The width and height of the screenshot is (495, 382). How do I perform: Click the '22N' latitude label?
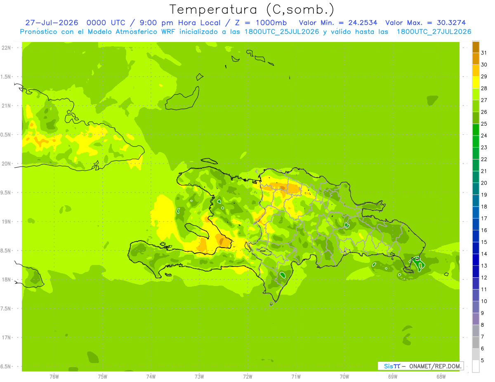point(6,48)
